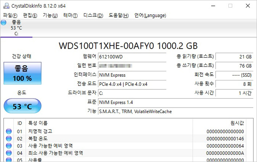Click the 원시값 column header
The height and width of the screenshot is (162, 257).
coord(220,123)
